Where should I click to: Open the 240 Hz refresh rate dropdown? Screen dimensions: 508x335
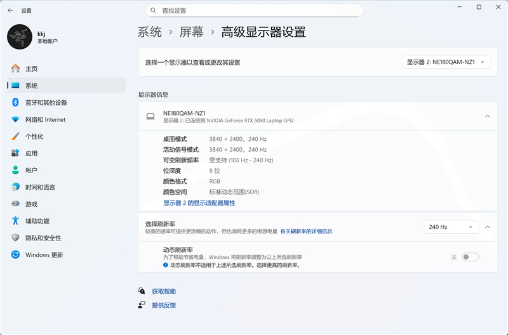tap(451, 227)
